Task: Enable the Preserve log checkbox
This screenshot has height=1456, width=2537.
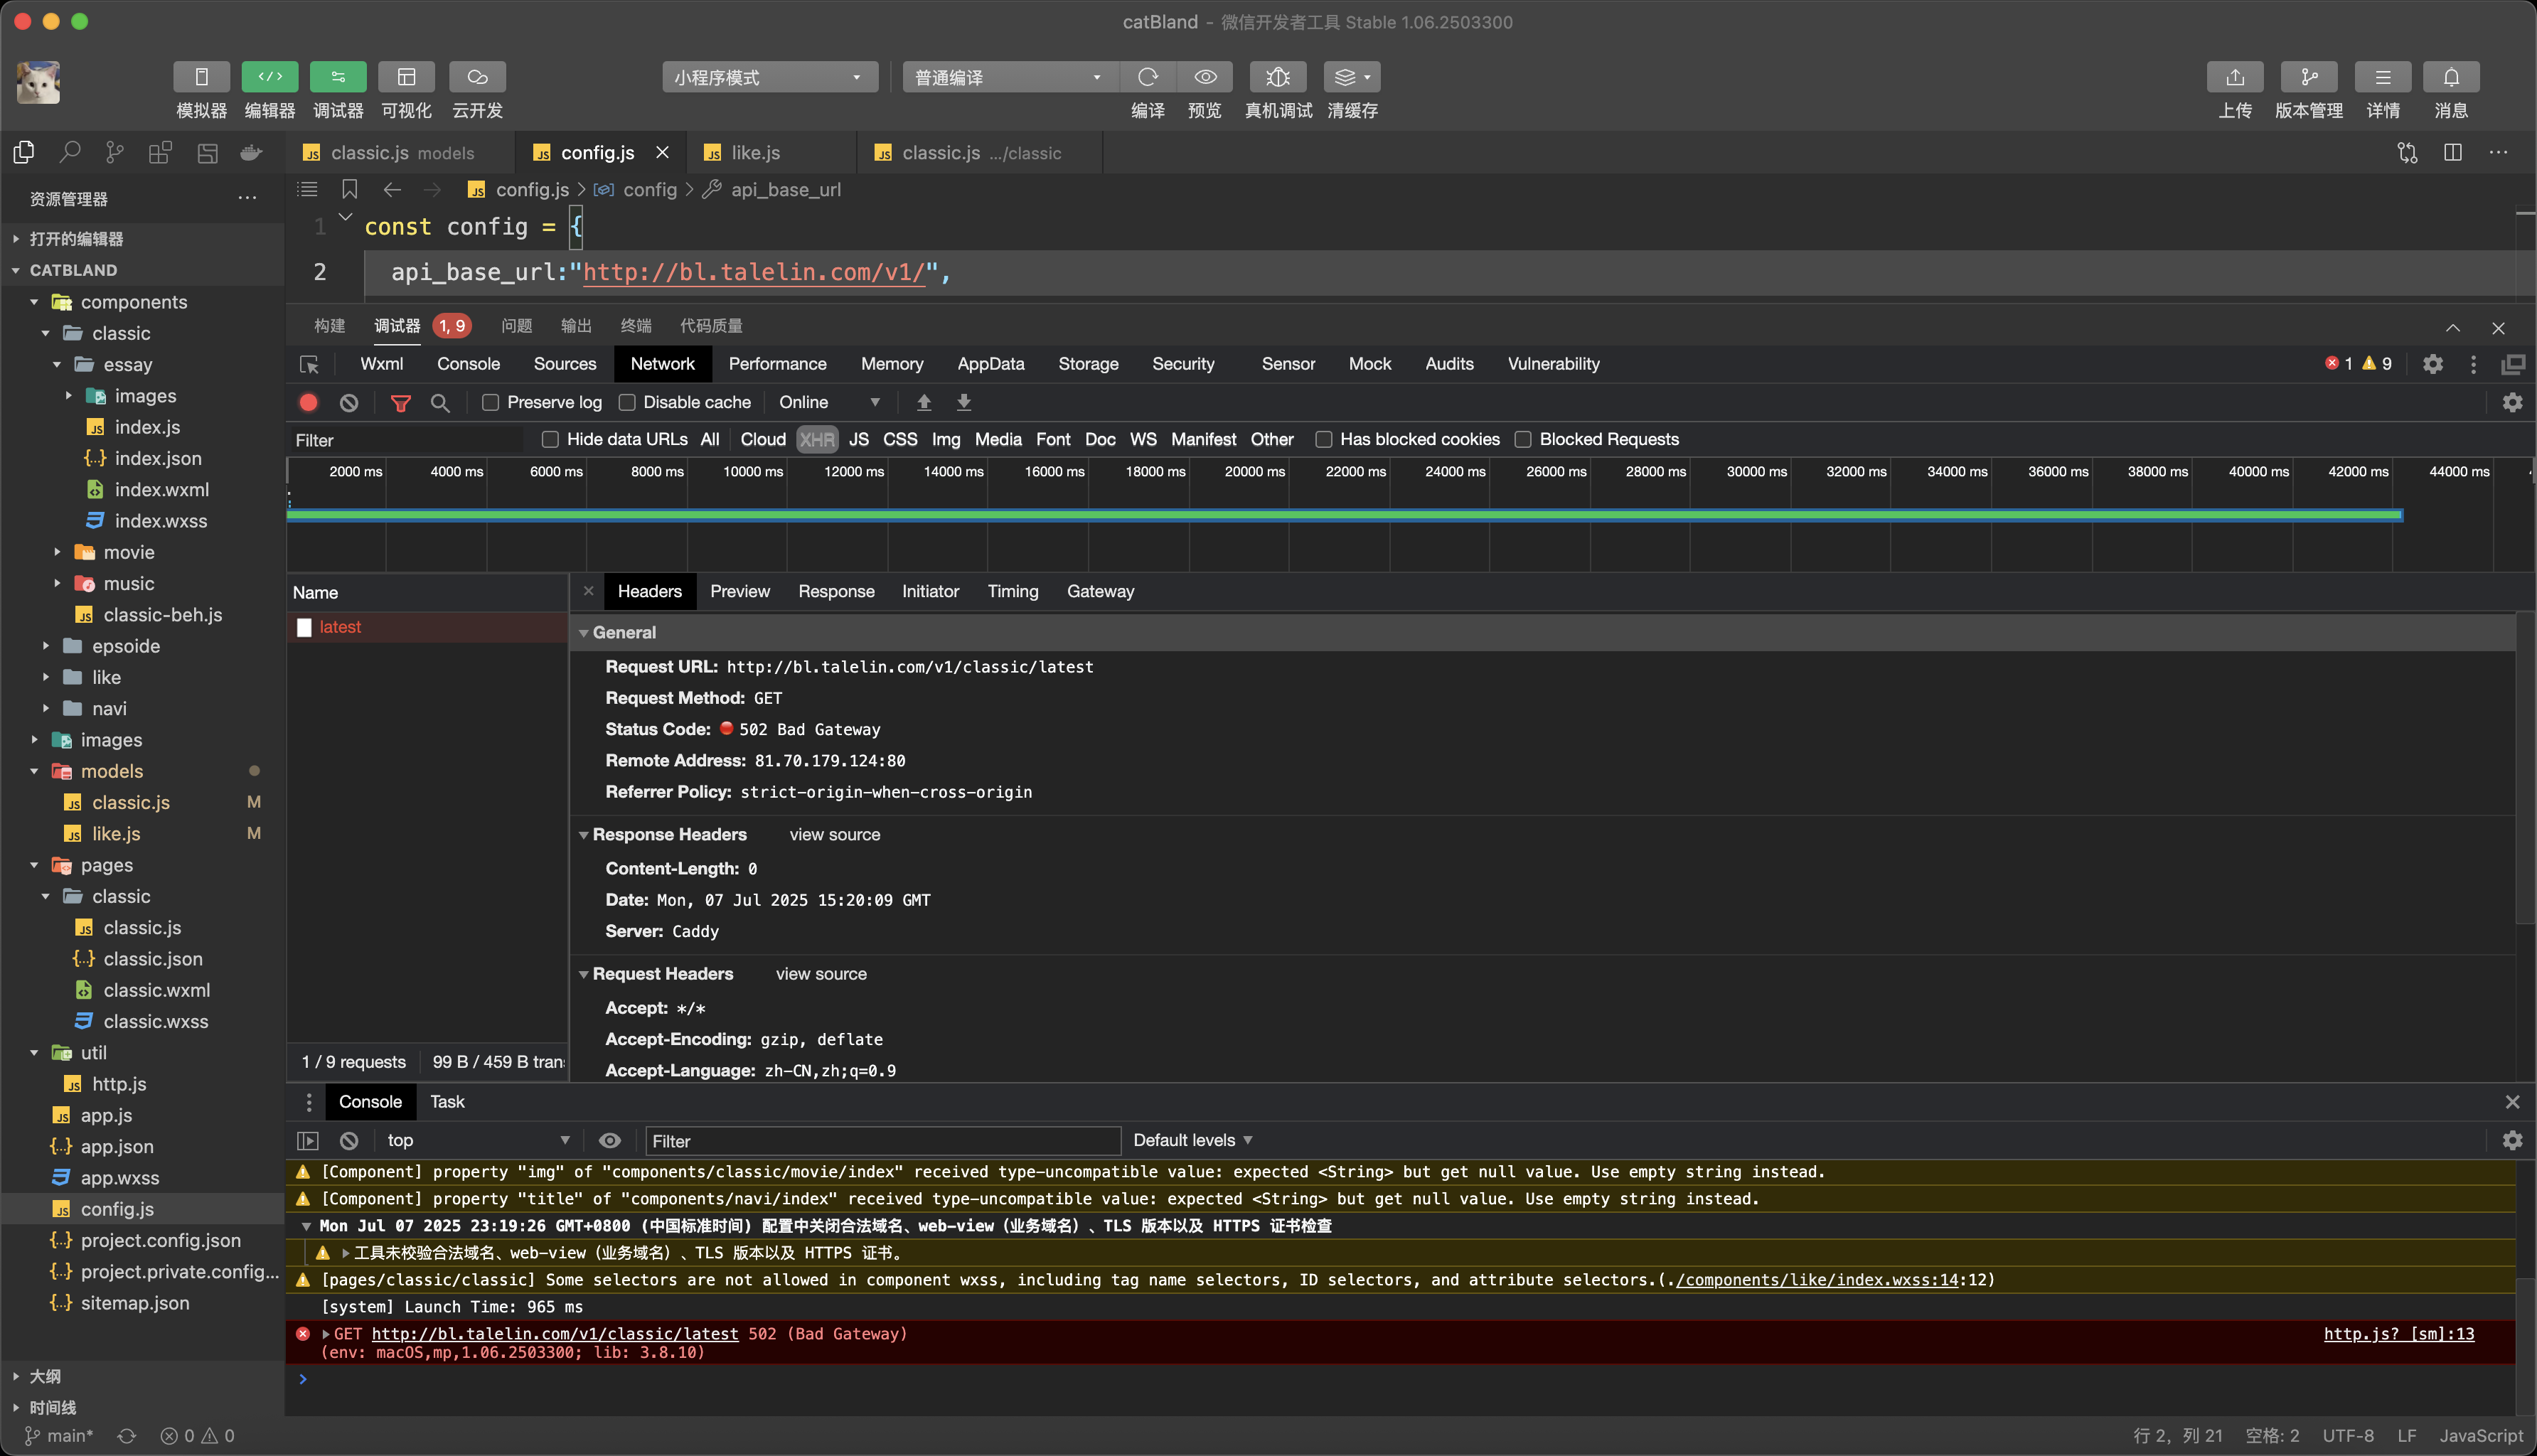Action: click(490, 402)
